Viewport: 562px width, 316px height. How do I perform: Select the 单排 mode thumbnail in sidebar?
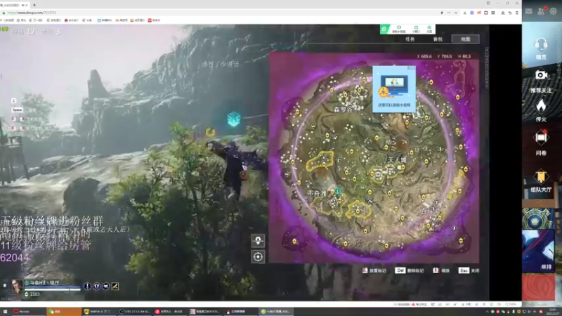tap(538, 251)
